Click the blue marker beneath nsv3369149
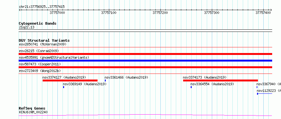This screenshot has width=281, height=119. [63, 87]
